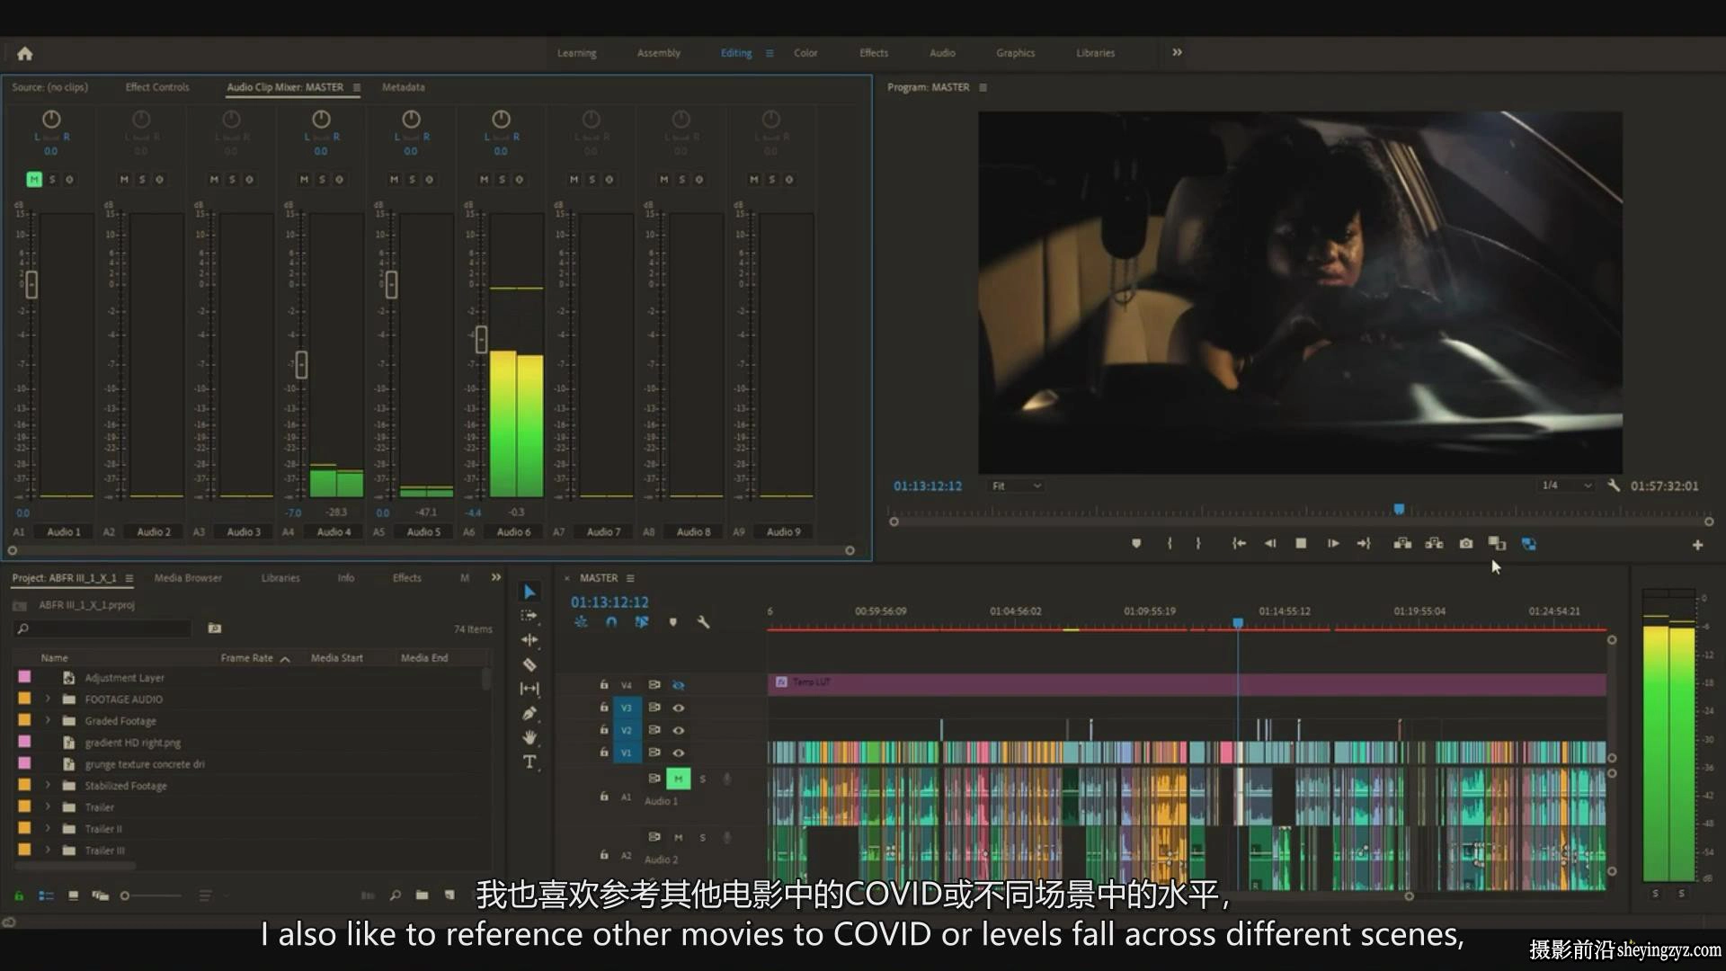Open the 1/4 playback resolution dropdown
The image size is (1726, 971).
(x=1566, y=485)
